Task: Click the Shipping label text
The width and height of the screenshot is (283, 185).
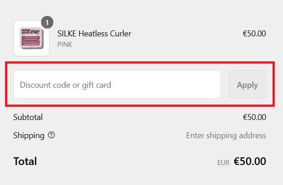Action: [29, 135]
